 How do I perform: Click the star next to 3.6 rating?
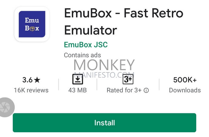pos(37,80)
